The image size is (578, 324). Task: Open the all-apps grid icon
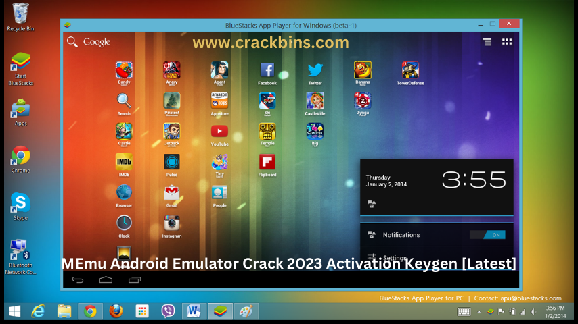click(x=507, y=42)
